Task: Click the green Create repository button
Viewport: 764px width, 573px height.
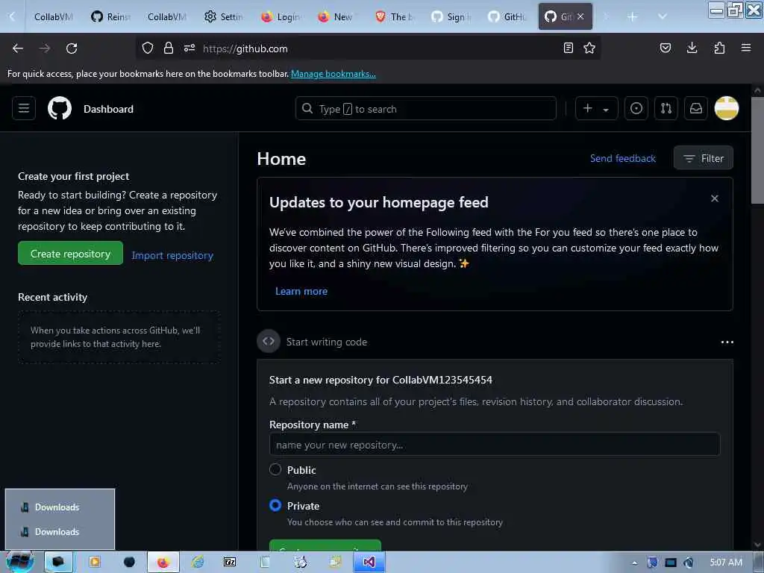Action: pos(70,254)
